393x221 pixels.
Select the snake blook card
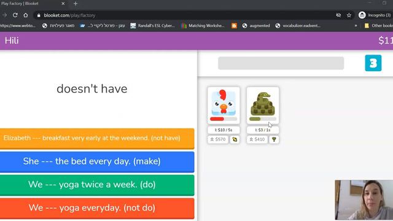tap(263, 105)
